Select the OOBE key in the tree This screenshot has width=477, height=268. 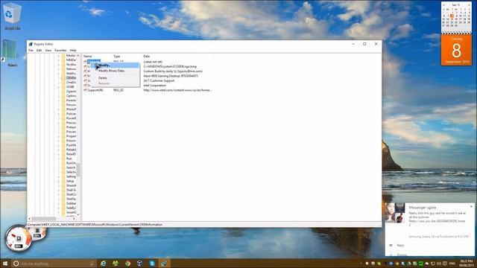[x=70, y=87]
